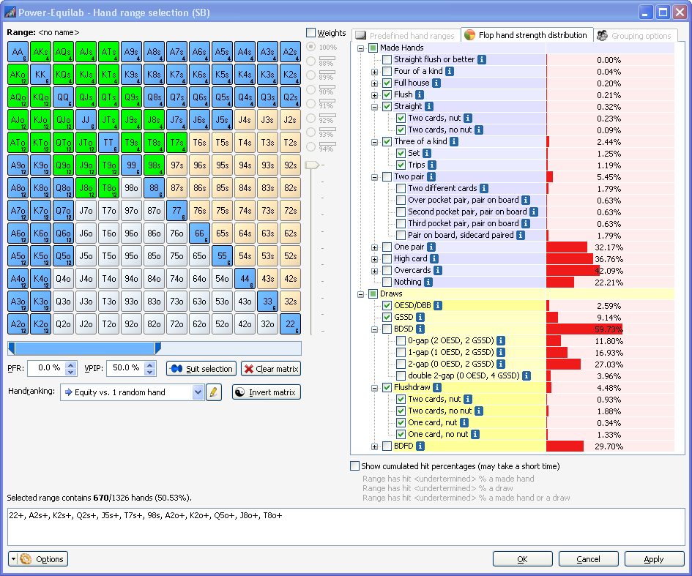Click the BDFD info icon
This screenshot has width=692, height=576.
click(x=420, y=446)
